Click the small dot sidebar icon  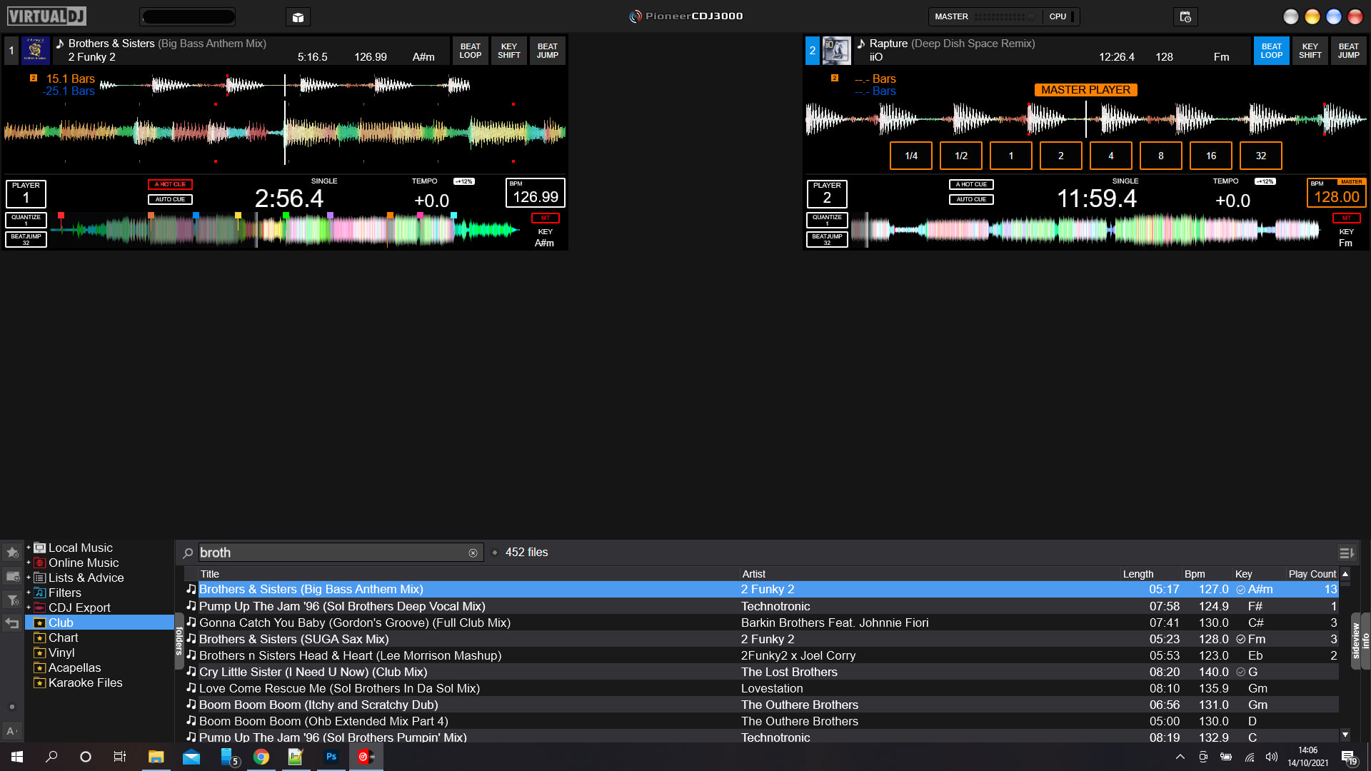pyautogui.click(x=11, y=707)
